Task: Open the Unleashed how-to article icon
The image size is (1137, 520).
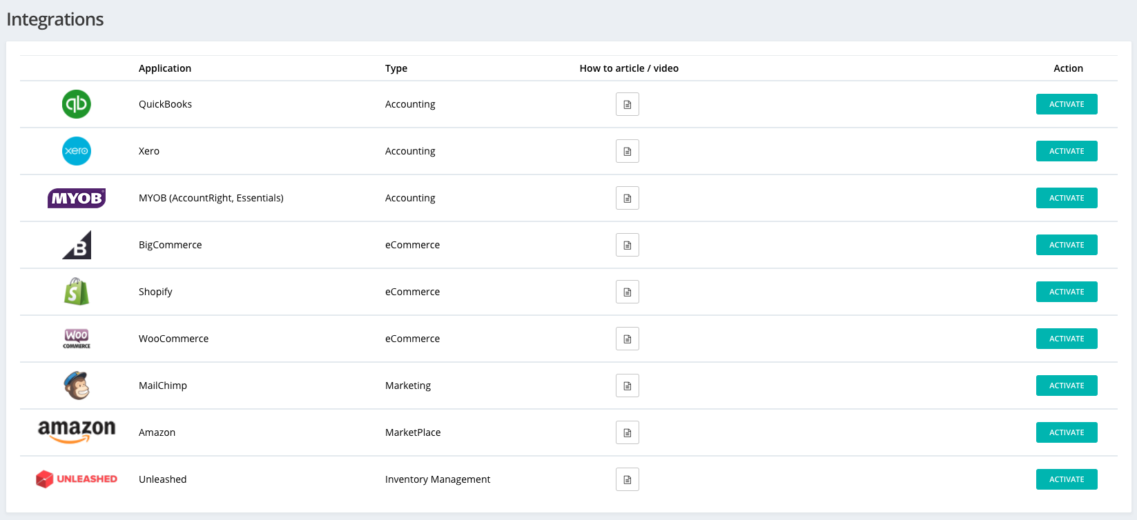Action: (627, 479)
